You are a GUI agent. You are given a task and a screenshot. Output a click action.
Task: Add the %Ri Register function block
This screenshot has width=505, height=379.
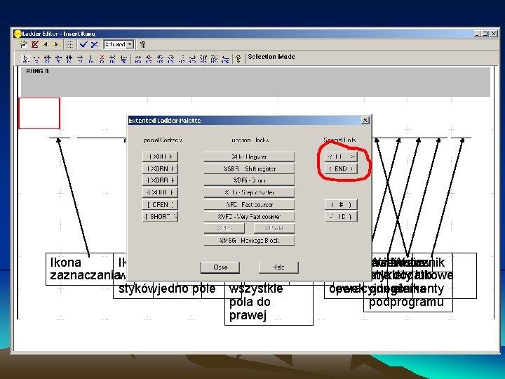point(249,157)
